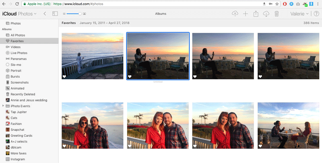This screenshot has width=322, height=163.
Task: Open help with the question mark icon
Action: pyautogui.click(x=316, y=14)
